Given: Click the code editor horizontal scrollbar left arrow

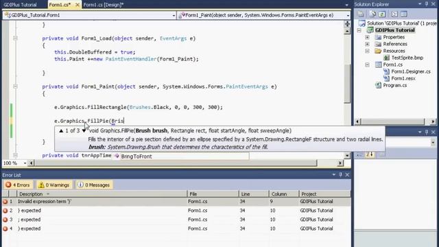Looking at the screenshot, I should (31, 163).
